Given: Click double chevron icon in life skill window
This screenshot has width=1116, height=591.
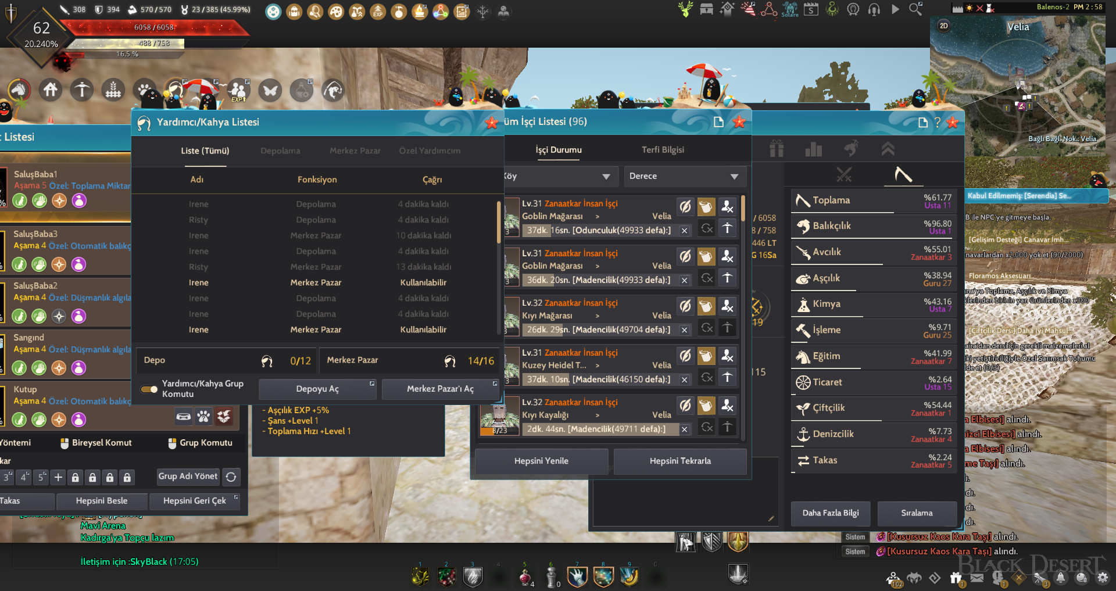Looking at the screenshot, I should 888,149.
